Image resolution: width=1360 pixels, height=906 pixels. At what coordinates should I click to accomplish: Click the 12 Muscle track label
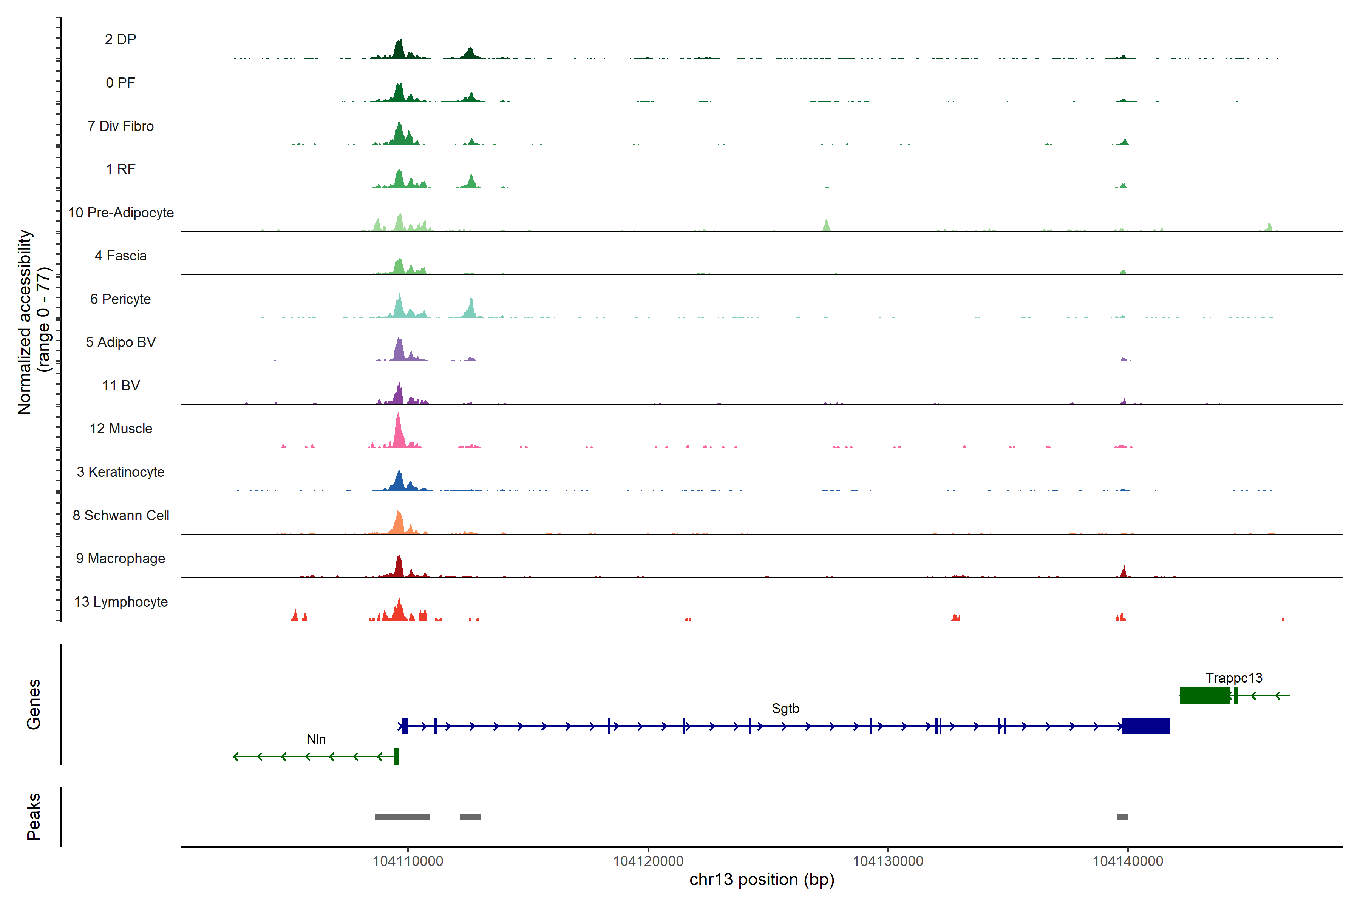(121, 429)
